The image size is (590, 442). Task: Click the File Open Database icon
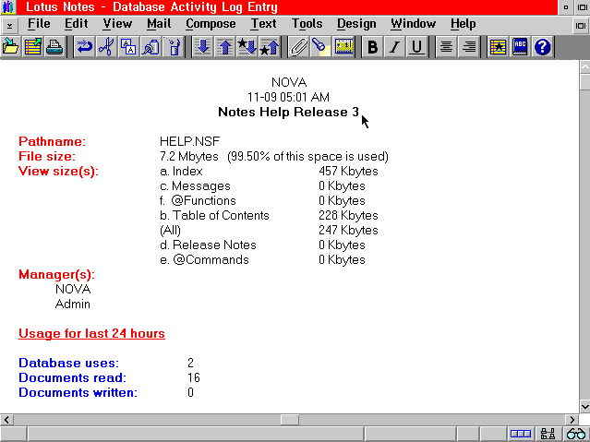point(11,47)
